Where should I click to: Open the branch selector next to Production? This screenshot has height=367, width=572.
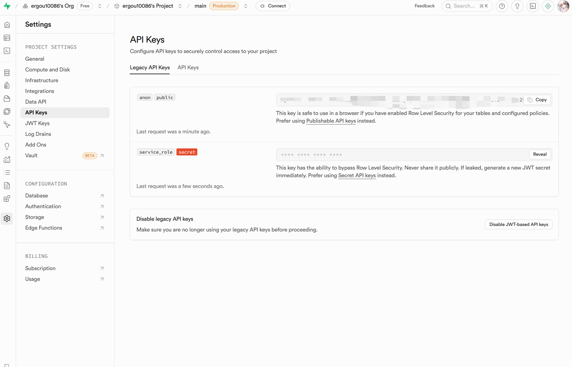point(246,6)
